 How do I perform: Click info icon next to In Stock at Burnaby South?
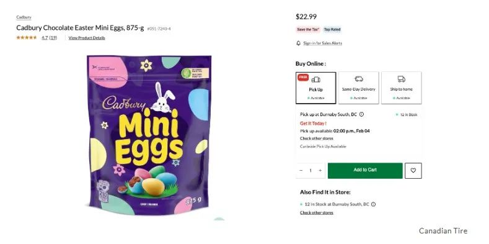(x=373, y=204)
